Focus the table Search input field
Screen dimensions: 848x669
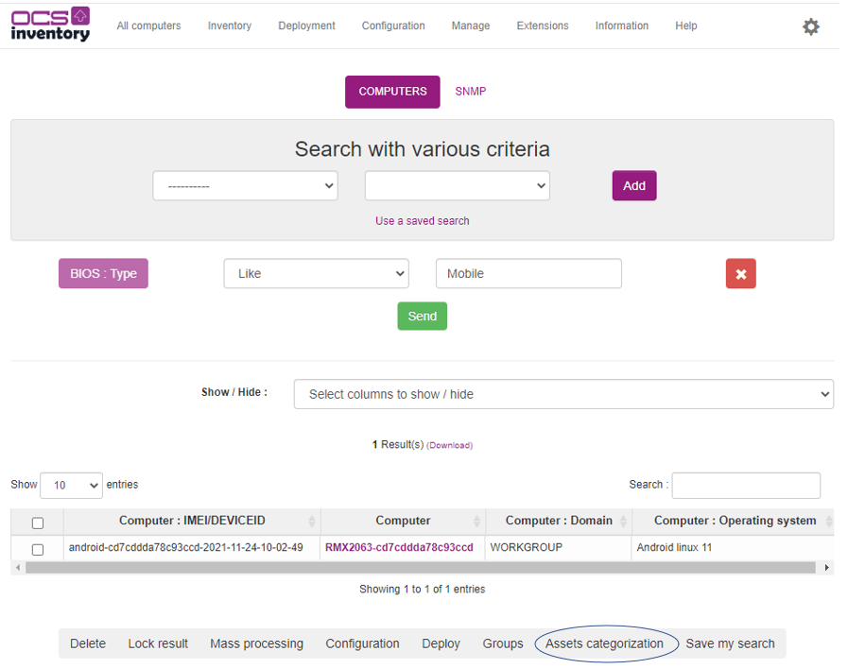tap(745, 485)
